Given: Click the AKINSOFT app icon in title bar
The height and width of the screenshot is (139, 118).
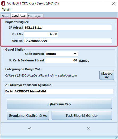Looking at the screenshot, I should point(3,3).
